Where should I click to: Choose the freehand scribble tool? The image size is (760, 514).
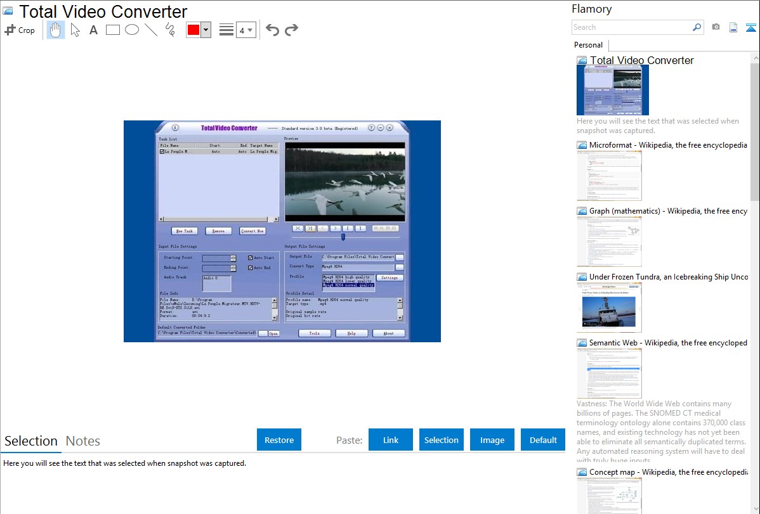click(170, 30)
